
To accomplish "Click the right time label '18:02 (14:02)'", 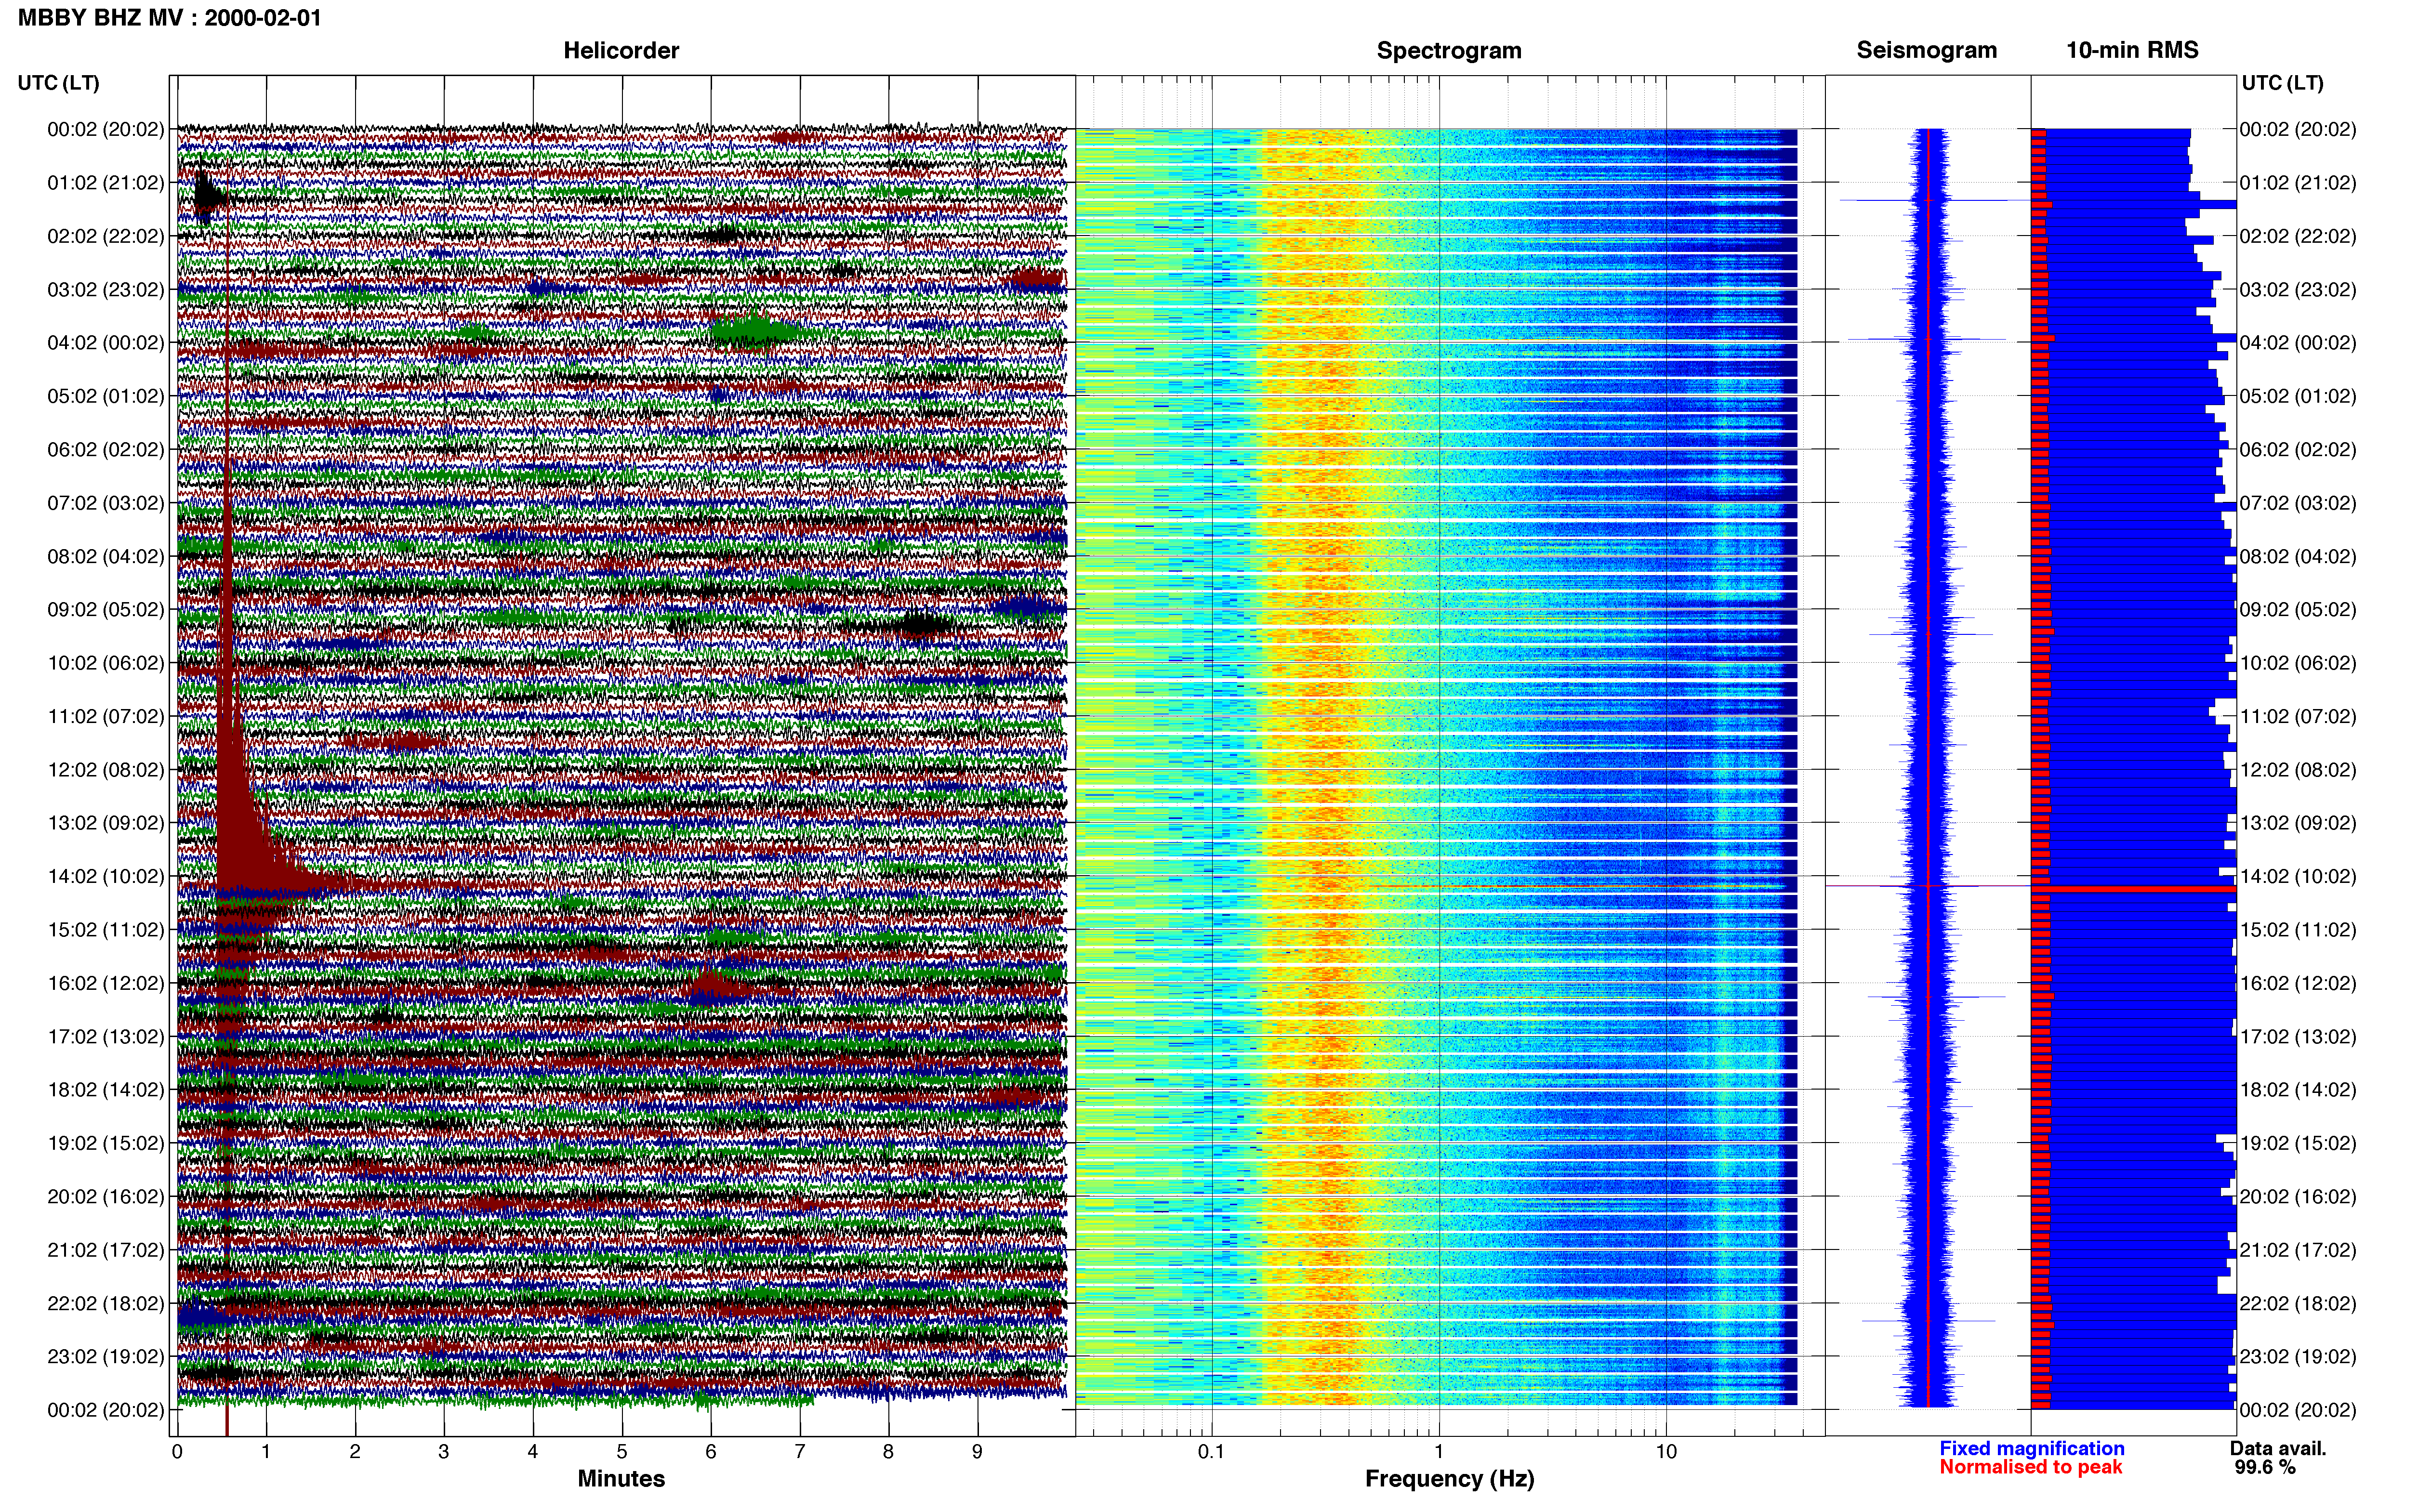I will tap(2298, 1090).
